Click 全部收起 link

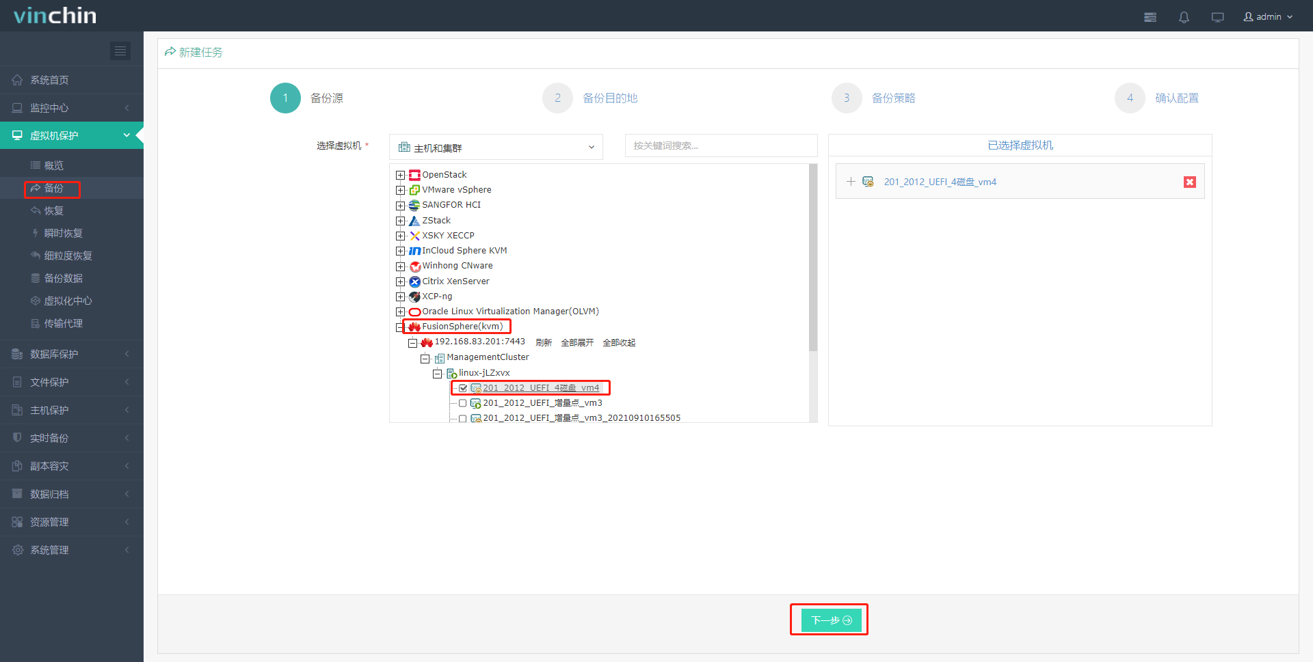pos(619,342)
